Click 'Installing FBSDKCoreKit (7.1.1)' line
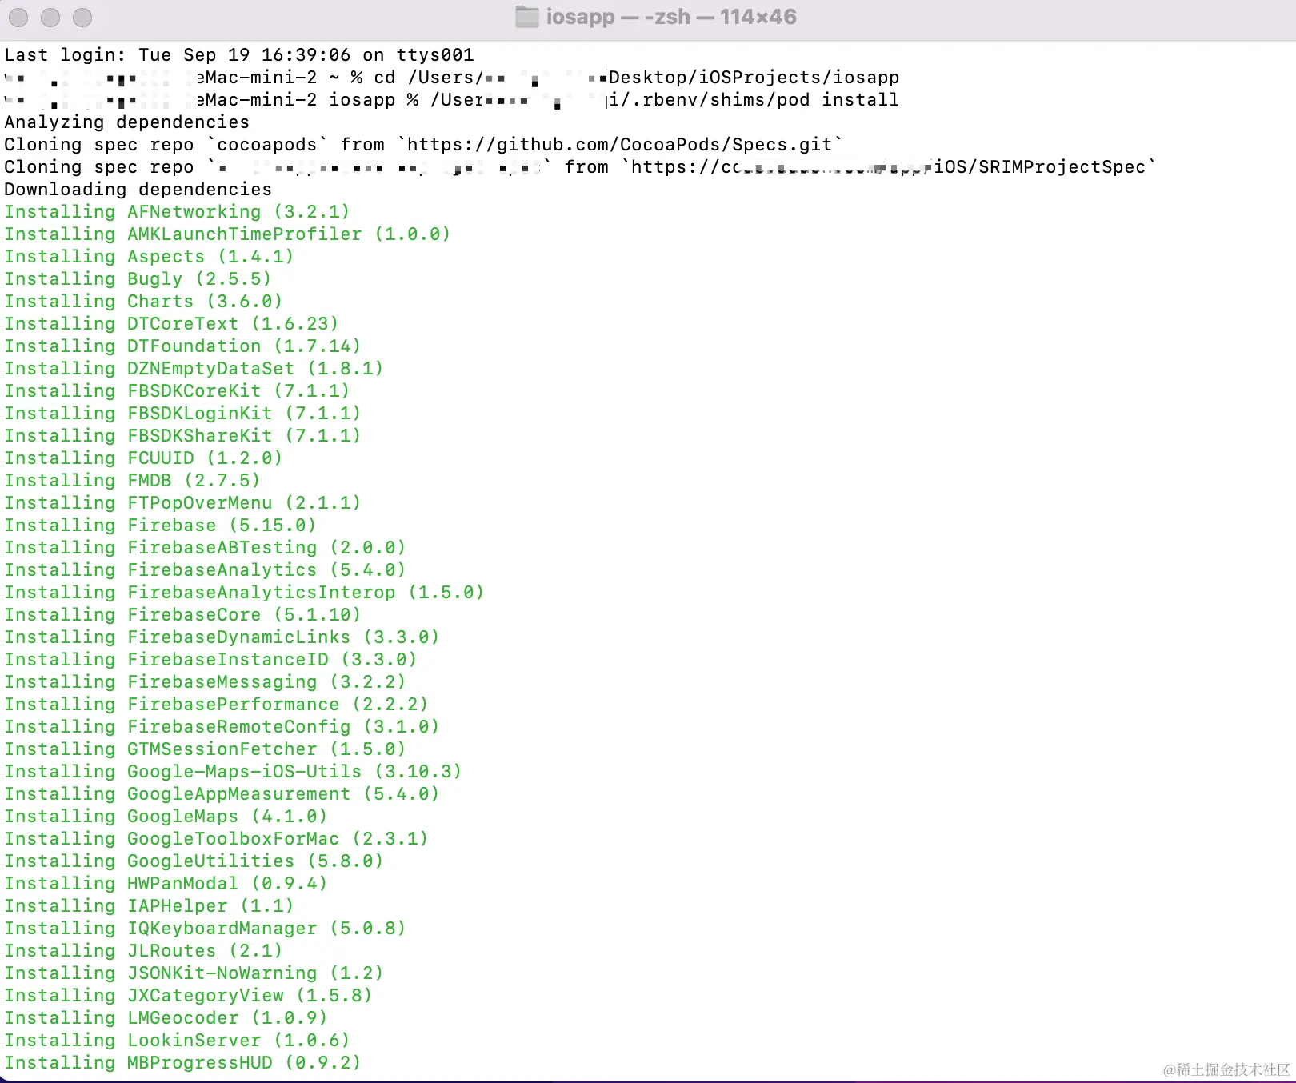This screenshot has width=1296, height=1083. (178, 391)
